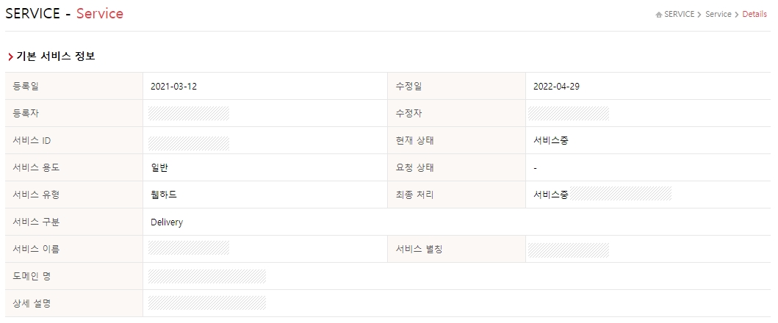Click the 서비스중 value beside 현재 상태
778x323 pixels.
tap(551, 141)
